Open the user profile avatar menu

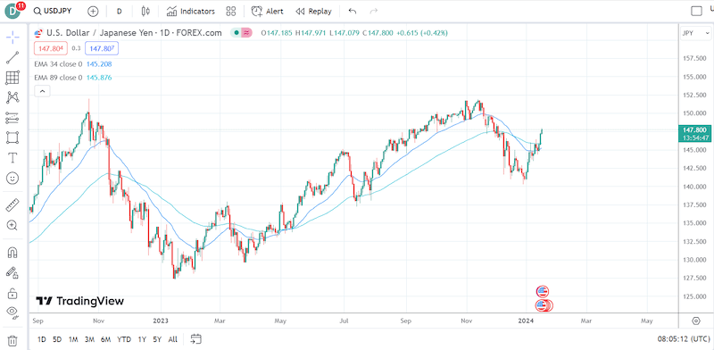[12, 11]
